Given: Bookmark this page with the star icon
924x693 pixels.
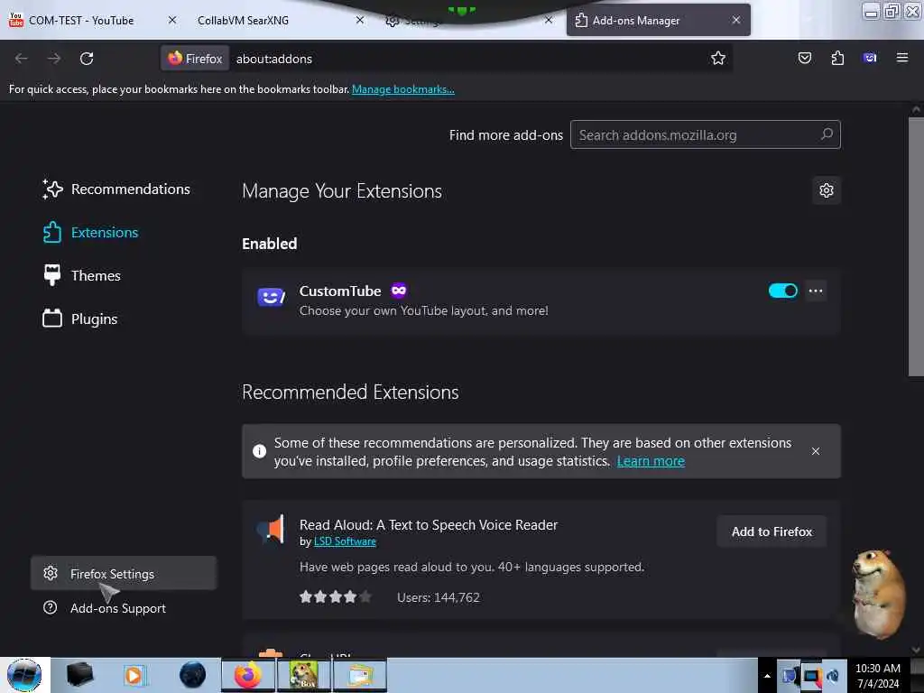Looking at the screenshot, I should click(717, 59).
